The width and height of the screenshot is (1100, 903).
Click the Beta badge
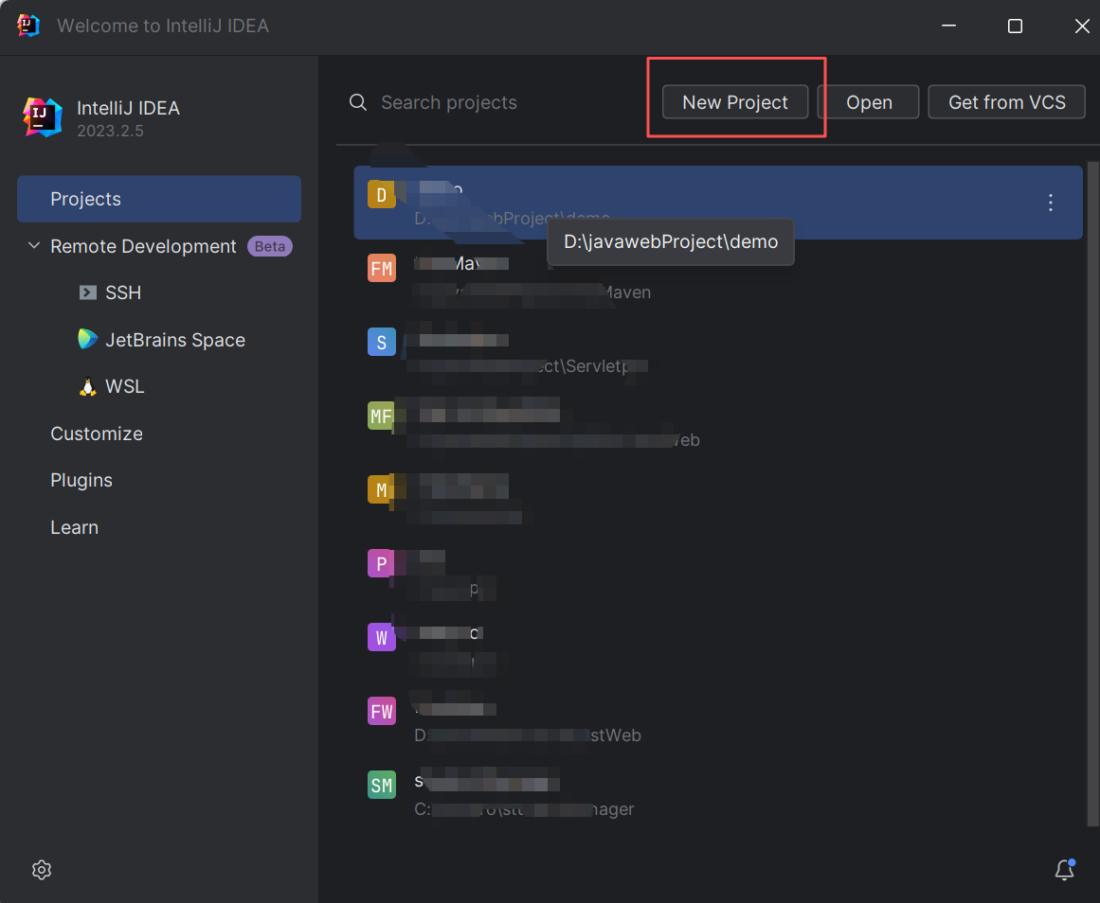pyautogui.click(x=269, y=247)
